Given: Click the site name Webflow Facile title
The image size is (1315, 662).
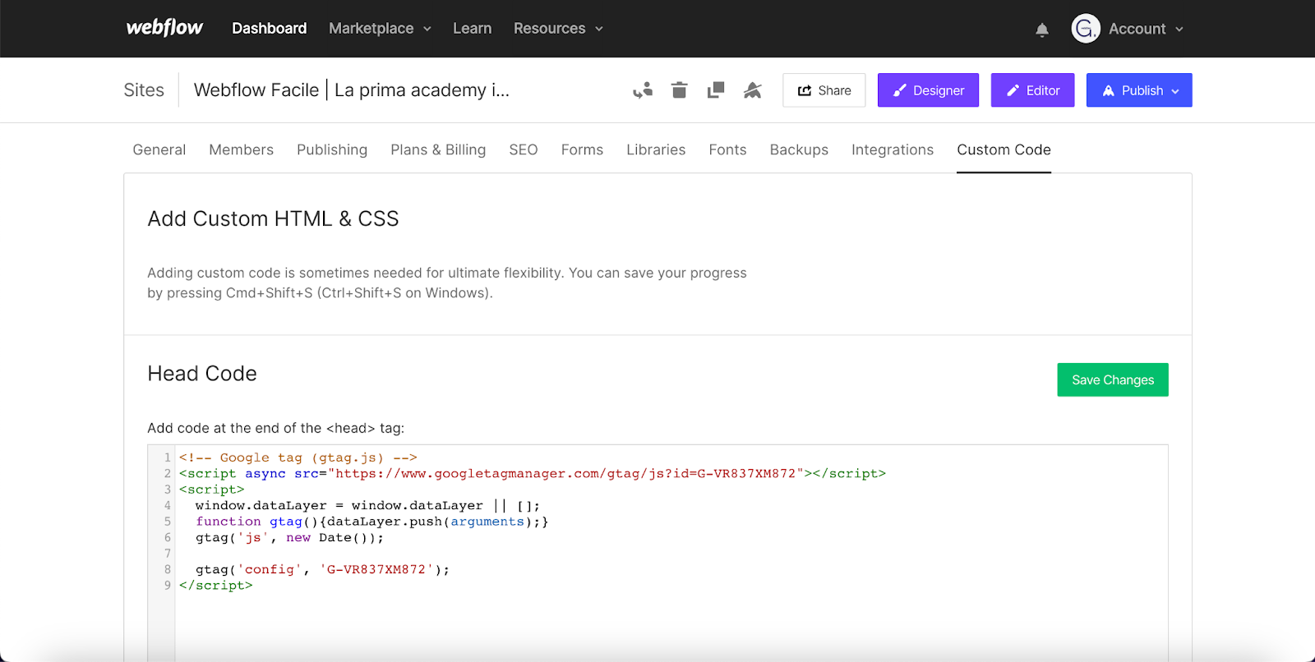Looking at the screenshot, I should click(x=352, y=90).
